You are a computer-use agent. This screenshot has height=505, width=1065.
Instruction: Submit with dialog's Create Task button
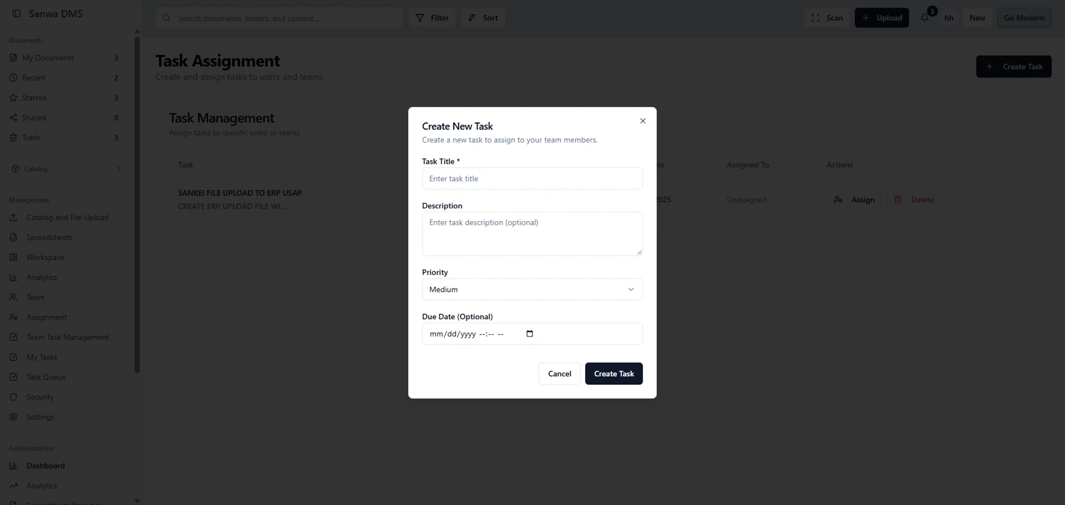pyautogui.click(x=614, y=374)
